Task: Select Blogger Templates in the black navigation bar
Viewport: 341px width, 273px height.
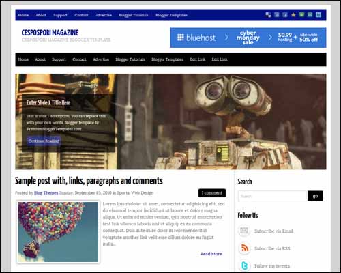Action: tap(168, 59)
